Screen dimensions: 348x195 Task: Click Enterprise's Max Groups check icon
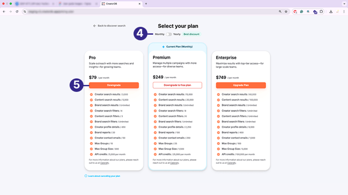pos(218,143)
